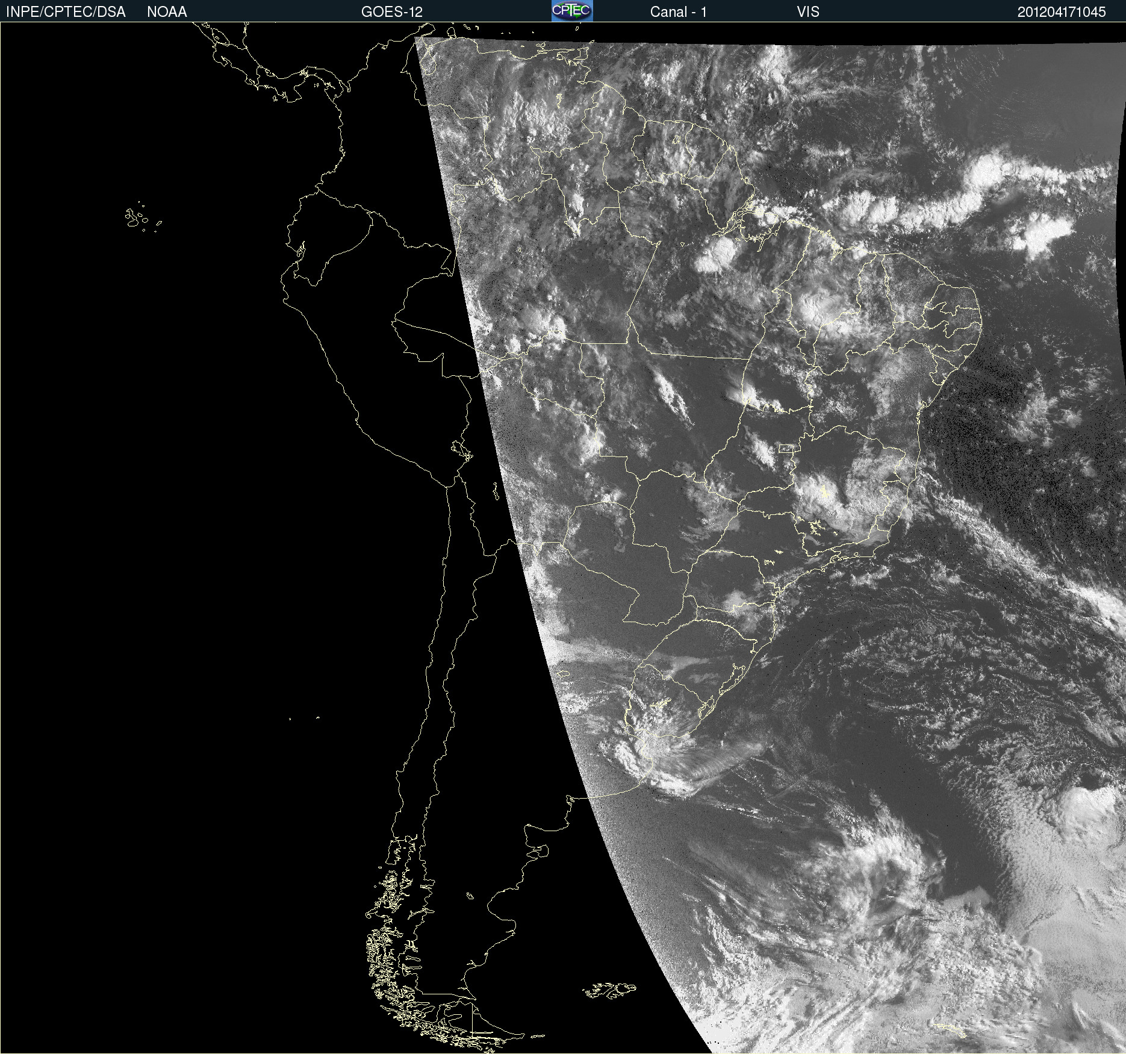Image resolution: width=1126 pixels, height=1054 pixels.
Task: Click the VIS channel label
Action: coord(808,12)
